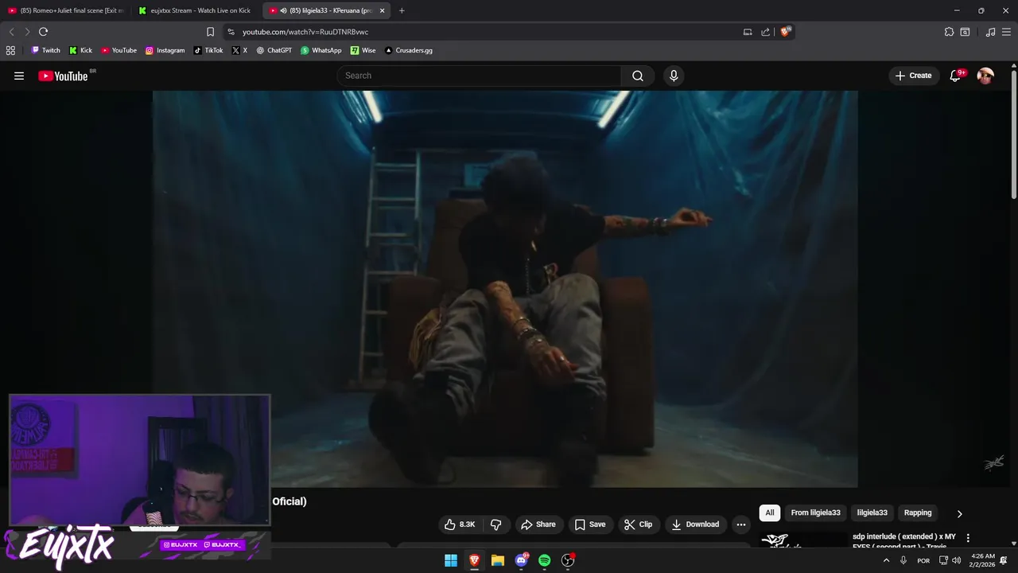This screenshot has width=1018, height=573.
Task: Go back to previous page
Action: tap(11, 32)
